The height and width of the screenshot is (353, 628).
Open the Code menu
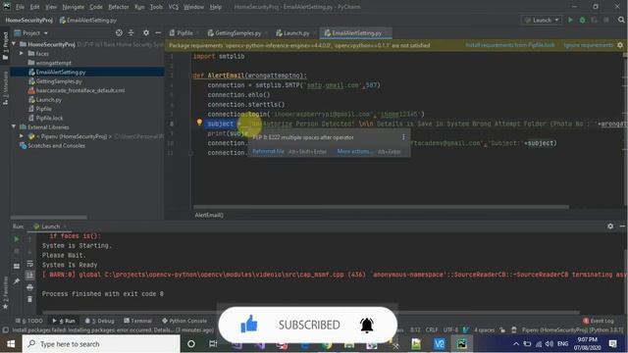click(x=96, y=7)
